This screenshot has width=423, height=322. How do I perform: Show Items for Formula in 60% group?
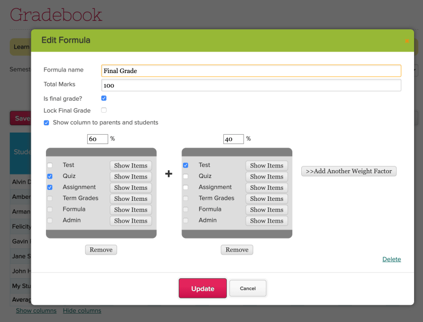pos(131,210)
